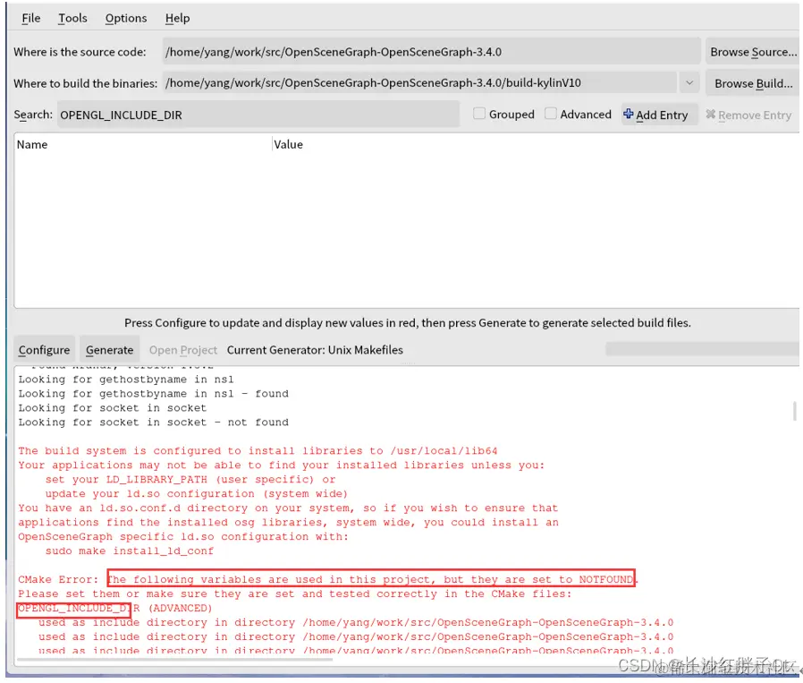Click the progress bar beside generator label
The width and height of the screenshot is (803, 683).
pos(702,349)
